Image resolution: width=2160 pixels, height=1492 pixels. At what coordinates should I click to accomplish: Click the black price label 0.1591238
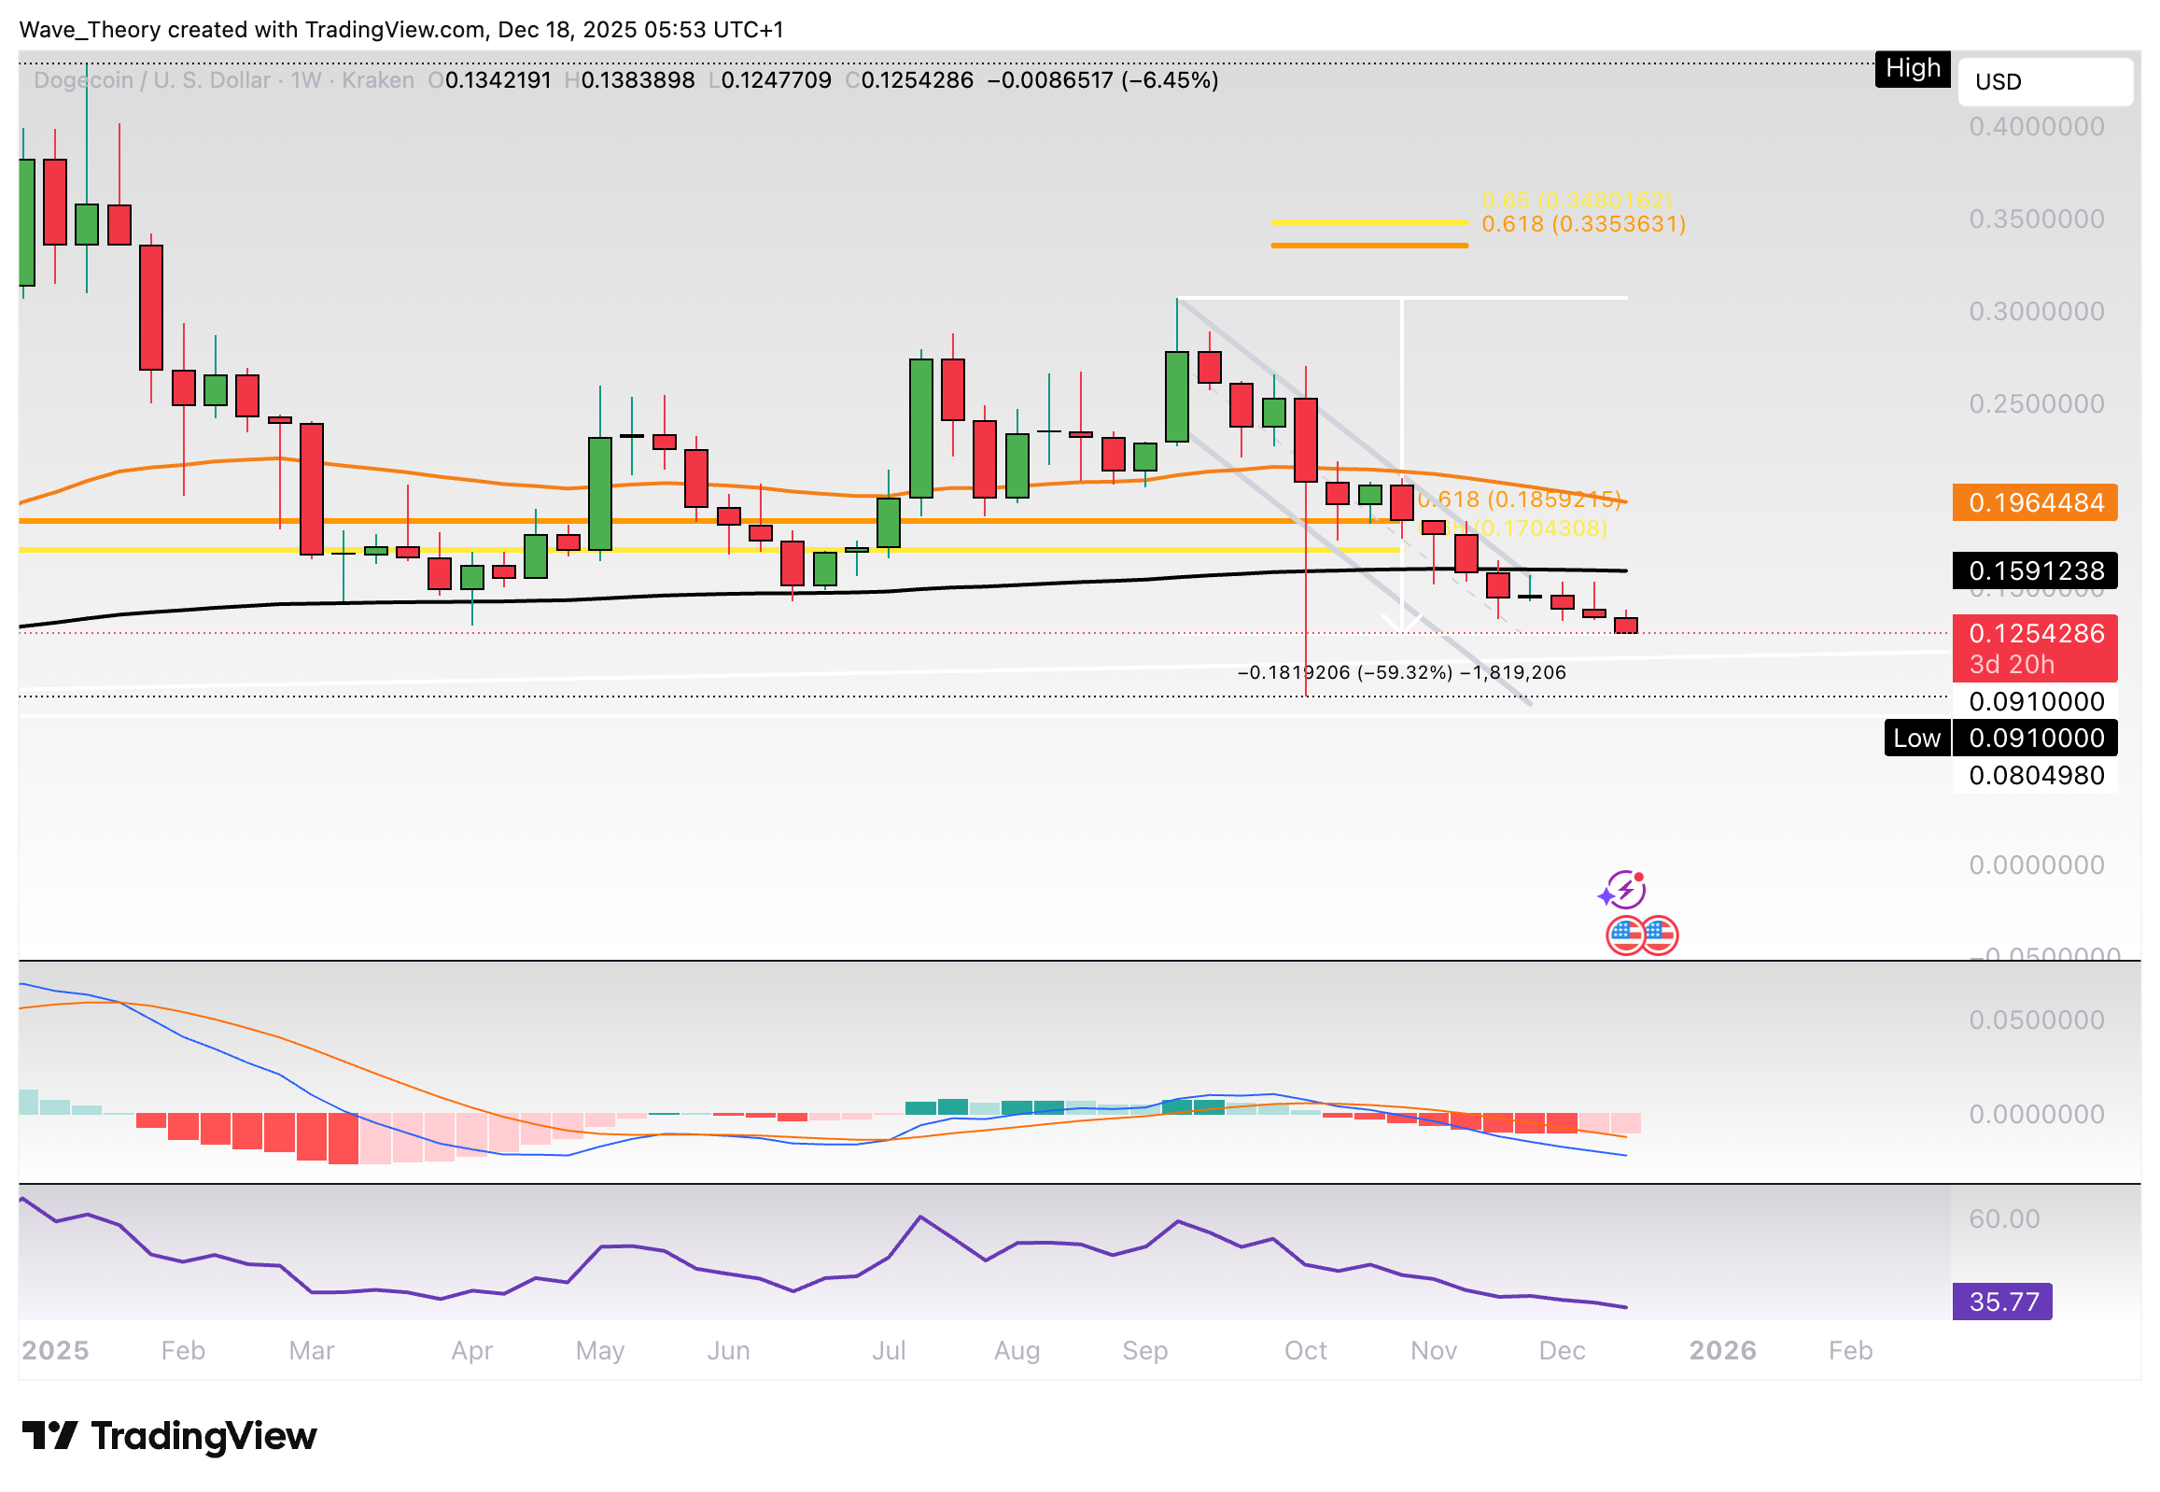2035,571
